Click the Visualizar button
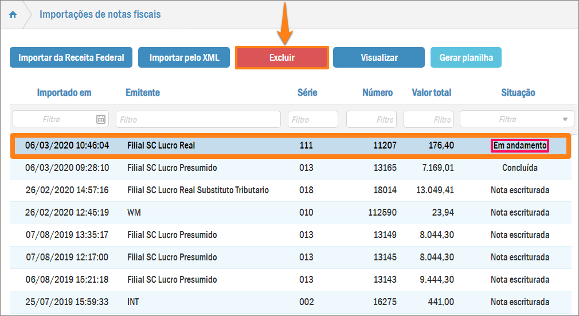579x316 pixels. [x=379, y=58]
